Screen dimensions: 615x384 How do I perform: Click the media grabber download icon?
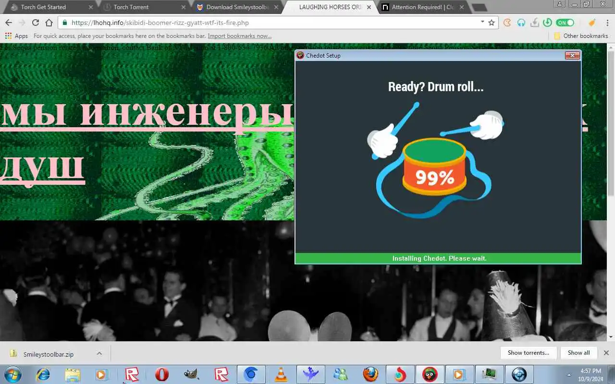pyautogui.click(x=534, y=23)
